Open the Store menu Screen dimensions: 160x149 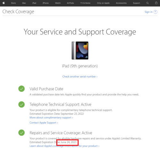pos(13,3)
